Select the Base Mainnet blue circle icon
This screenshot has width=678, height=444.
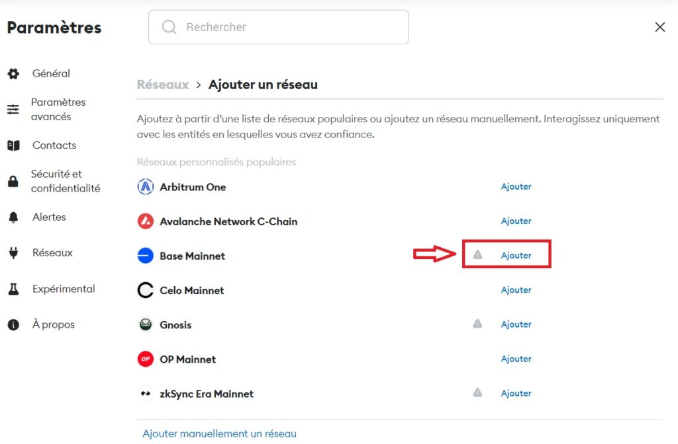click(x=145, y=256)
